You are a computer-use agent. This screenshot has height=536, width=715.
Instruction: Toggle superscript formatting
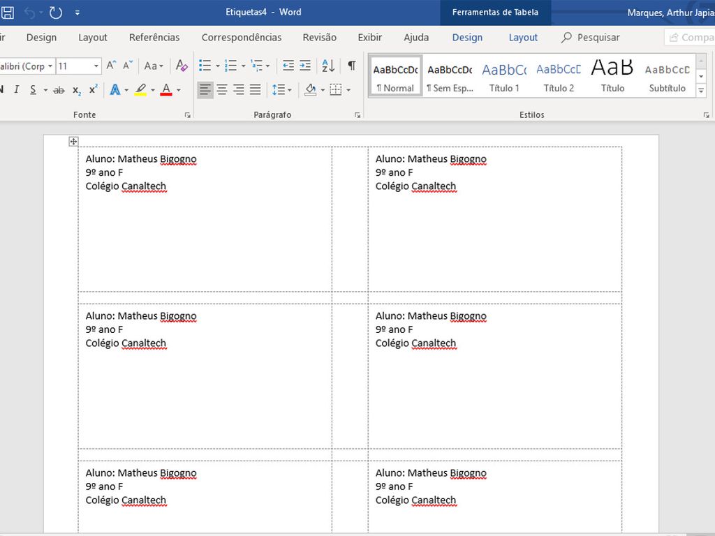coord(93,90)
